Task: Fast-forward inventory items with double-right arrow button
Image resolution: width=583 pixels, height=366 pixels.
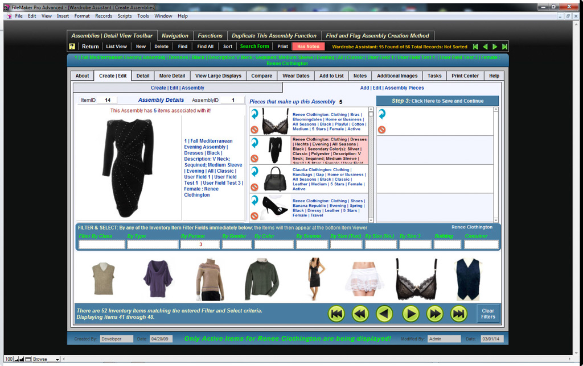Action: [434, 314]
